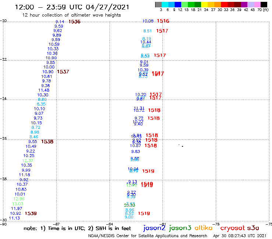Click the time label 1539

[x=31, y=213]
